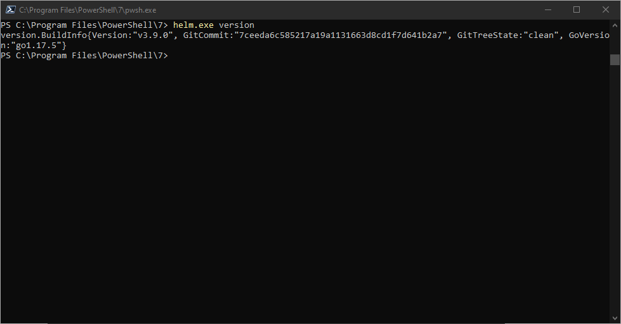621x324 pixels.
Task: Click the scrollbar track below the thumb
Action: point(615,190)
